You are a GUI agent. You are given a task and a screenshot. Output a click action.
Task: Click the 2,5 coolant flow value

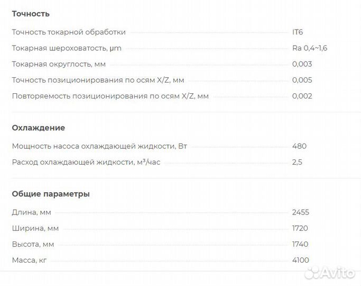click(297, 162)
